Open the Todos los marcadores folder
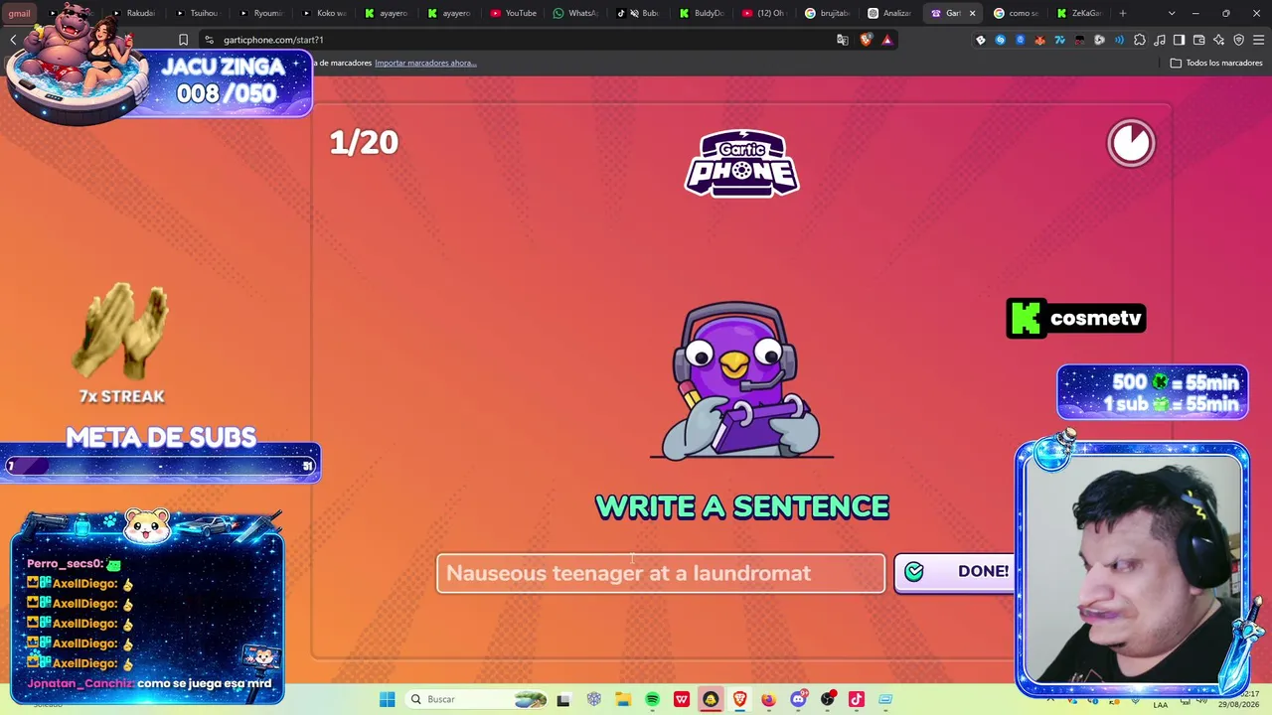The height and width of the screenshot is (715, 1272). tap(1215, 63)
